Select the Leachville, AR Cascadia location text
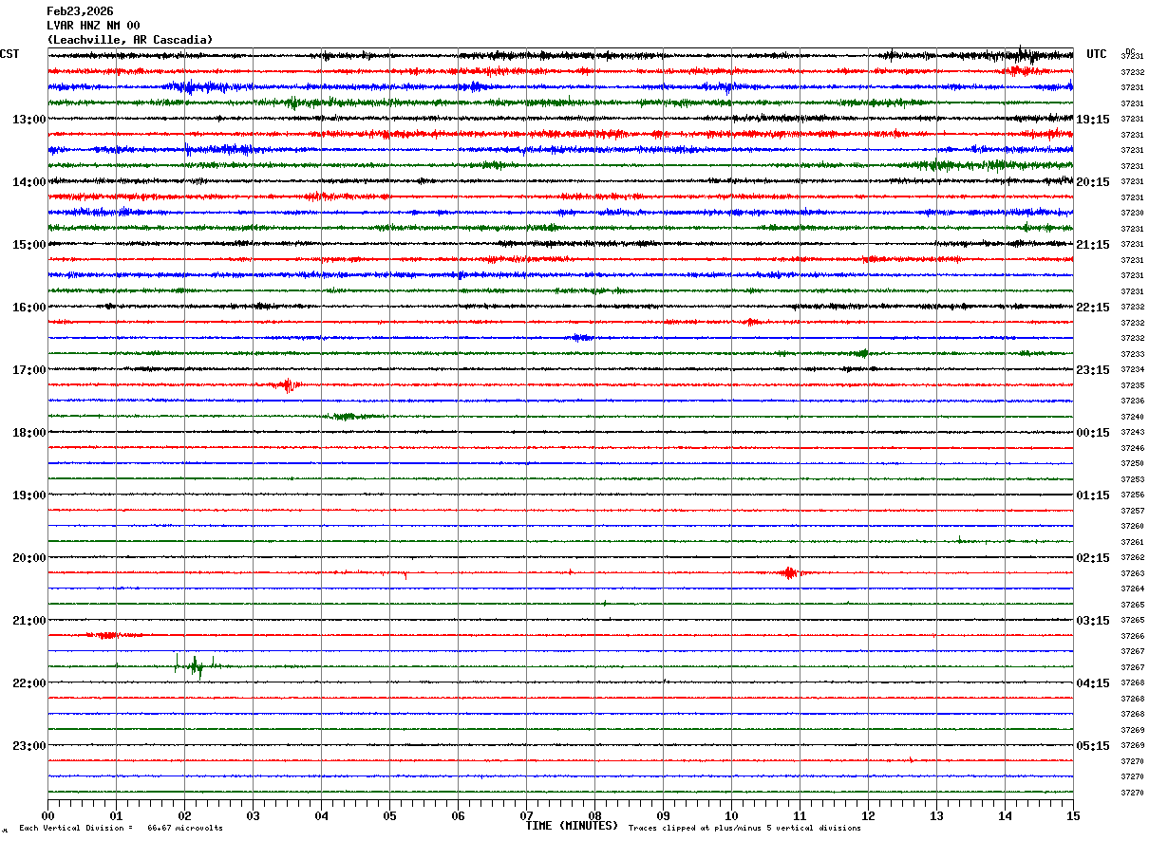Image resolution: width=1149 pixels, height=841 pixels. pyautogui.click(x=130, y=40)
